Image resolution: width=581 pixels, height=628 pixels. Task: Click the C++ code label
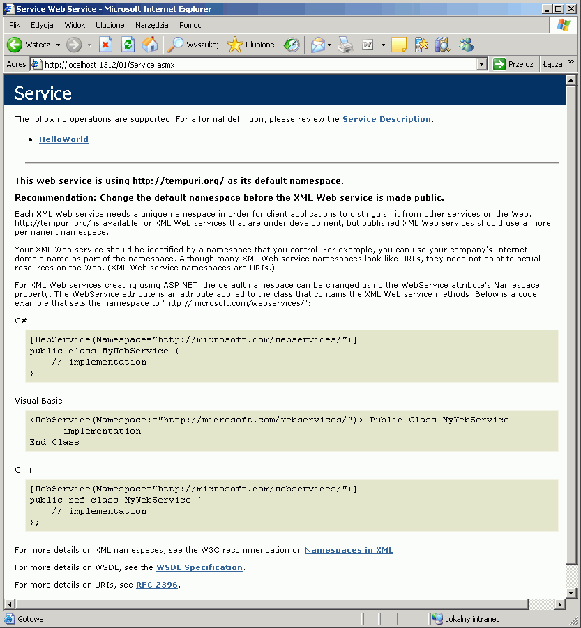(24, 470)
